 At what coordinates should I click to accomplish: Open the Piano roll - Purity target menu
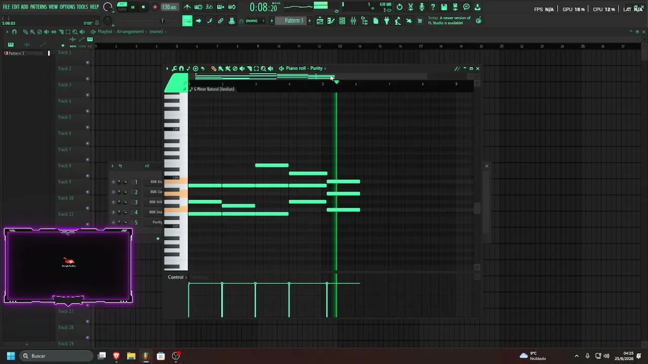[x=304, y=68]
